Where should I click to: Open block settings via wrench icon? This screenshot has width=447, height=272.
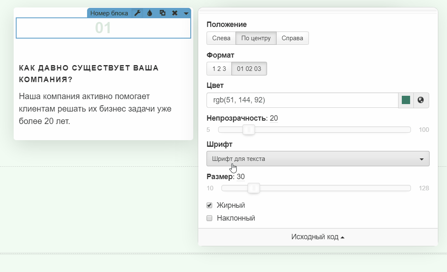tap(138, 13)
